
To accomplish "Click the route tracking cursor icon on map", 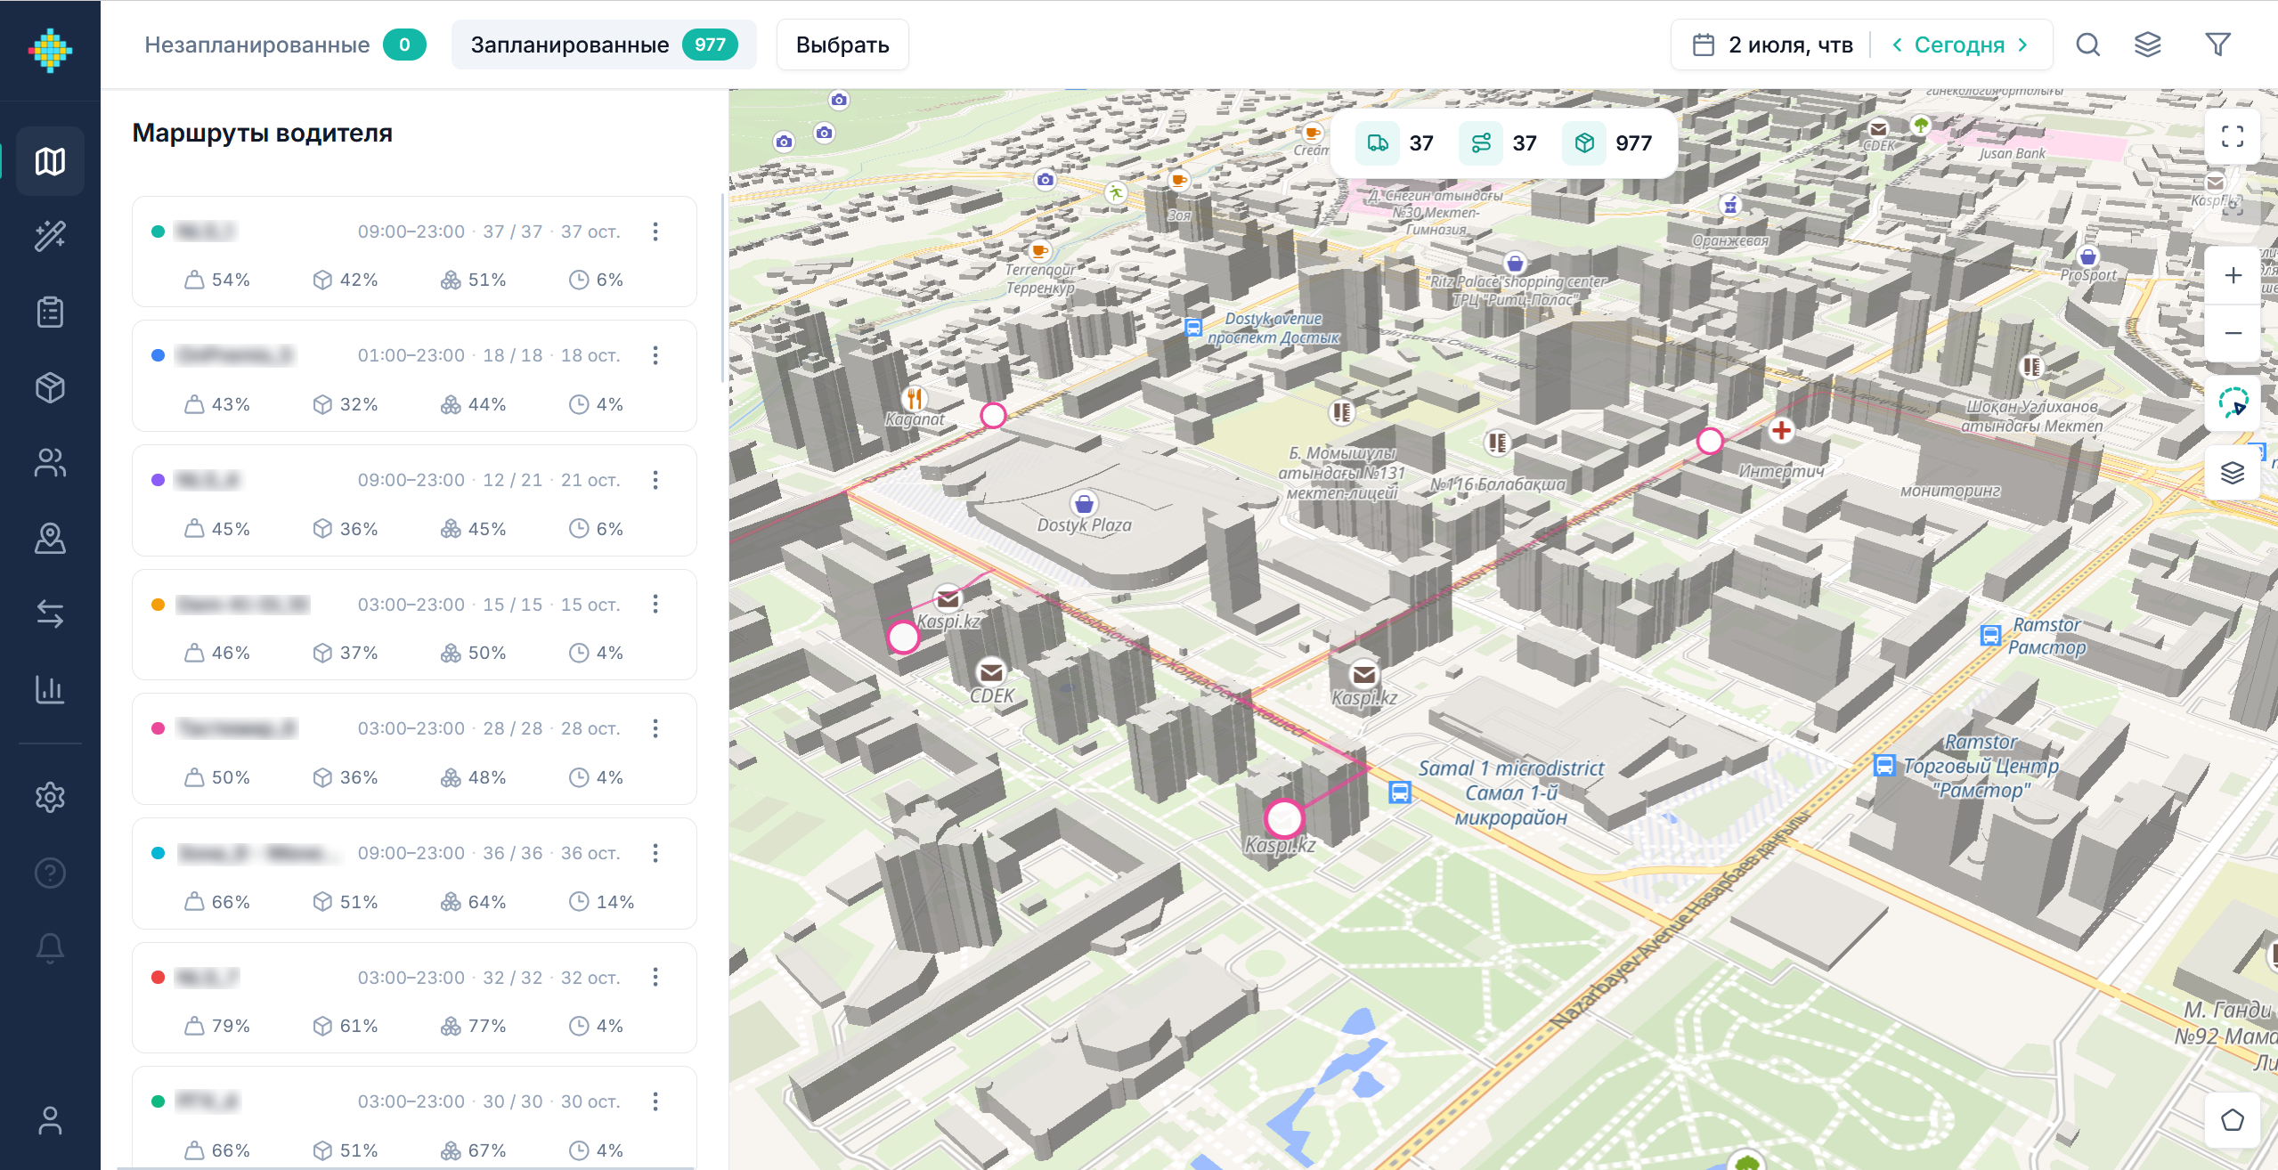I will point(2233,402).
